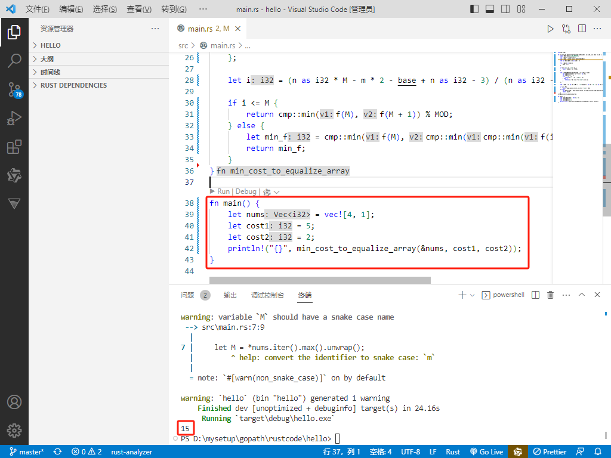Split the editor to the right
611x458 pixels.
click(x=582, y=29)
